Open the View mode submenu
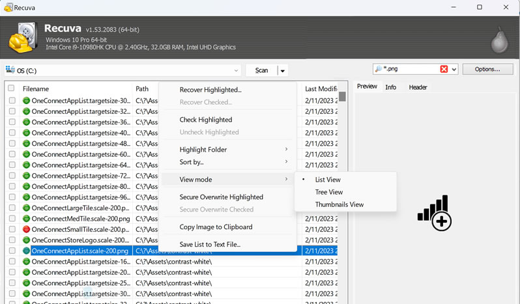Image resolution: width=520 pixels, height=304 pixels. [x=227, y=180]
